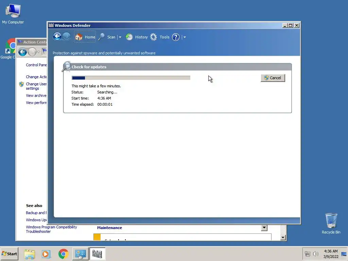This screenshot has height=261, width=348.
Task: Click the Maintenance section heading
Action: pyautogui.click(x=110, y=228)
